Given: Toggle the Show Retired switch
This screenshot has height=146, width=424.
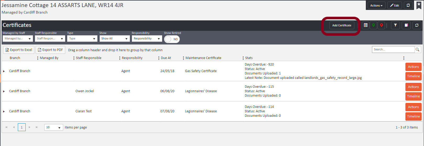Looking at the screenshot, I should coord(172,39).
